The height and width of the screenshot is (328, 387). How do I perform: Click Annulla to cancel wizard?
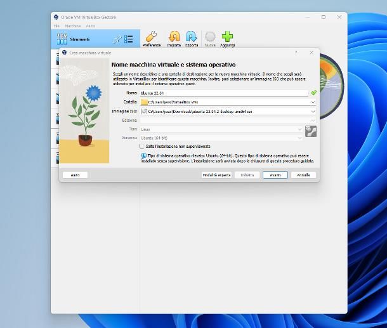coord(303,175)
